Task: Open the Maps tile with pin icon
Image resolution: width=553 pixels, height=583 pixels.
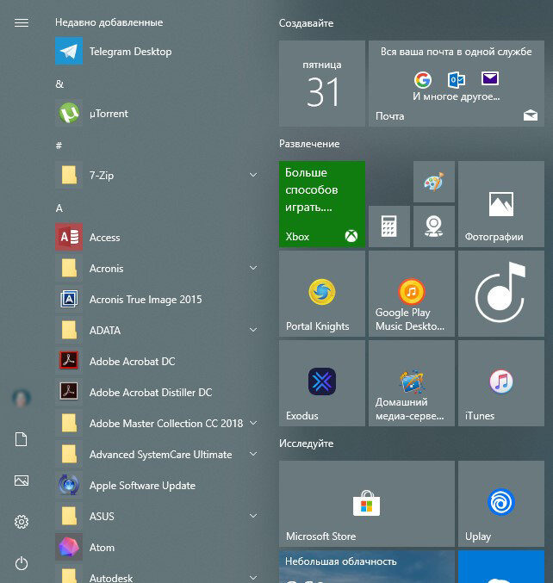Action: [434, 226]
